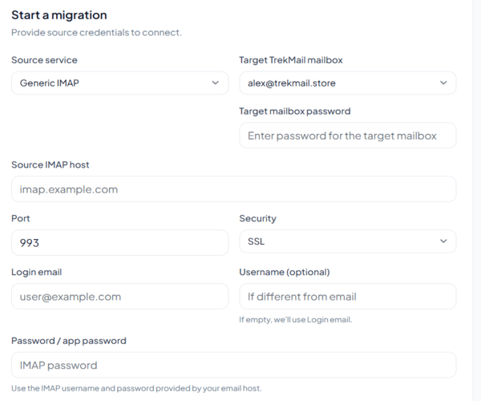This screenshot has width=481, height=401.
Task: Click the 'Security' field label
Action: pos(257,218)
